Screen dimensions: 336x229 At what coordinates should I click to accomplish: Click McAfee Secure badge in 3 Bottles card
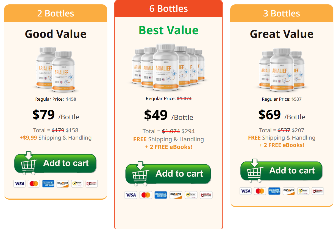click(318, 191)
